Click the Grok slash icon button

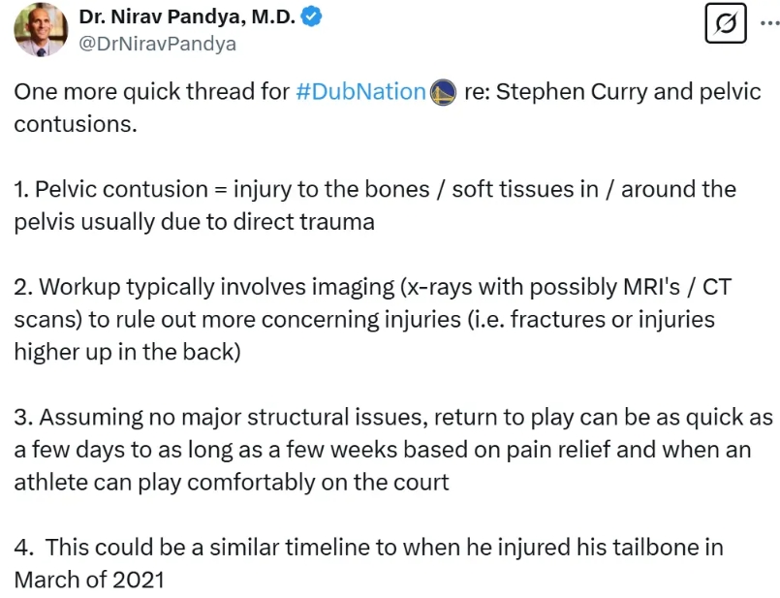click(725, 24)
